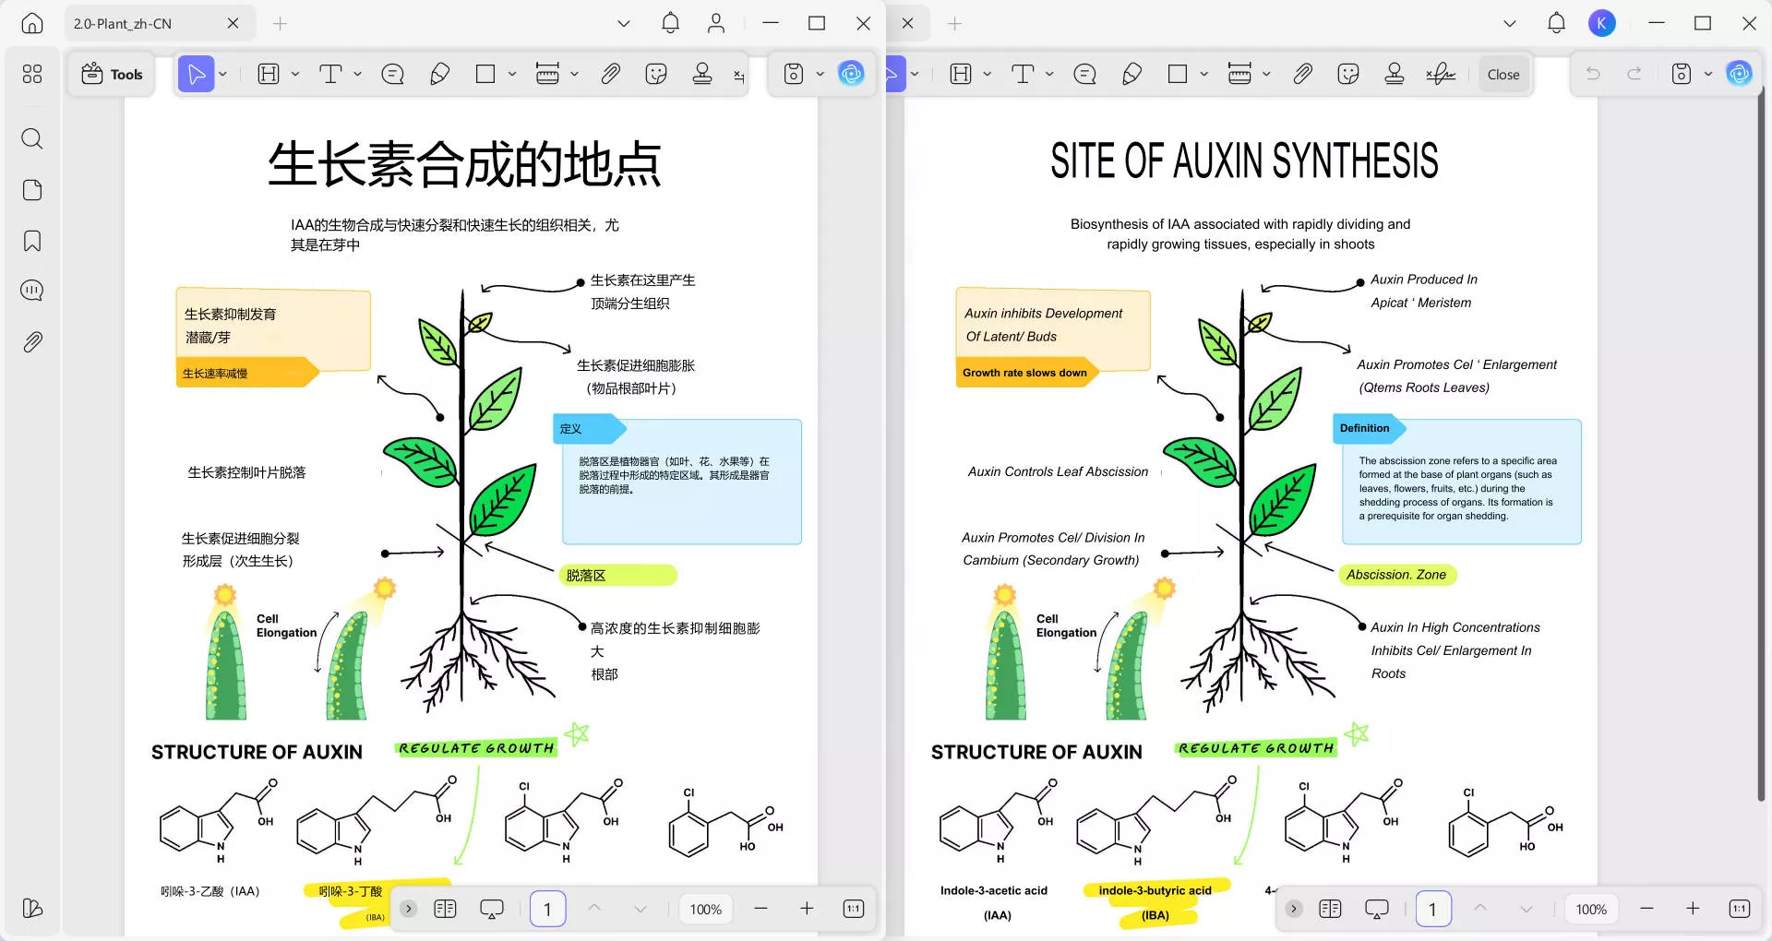Expand shape tool dropdown in left toolbar
The image size is (1772, 941).
(x=512, y=74)
